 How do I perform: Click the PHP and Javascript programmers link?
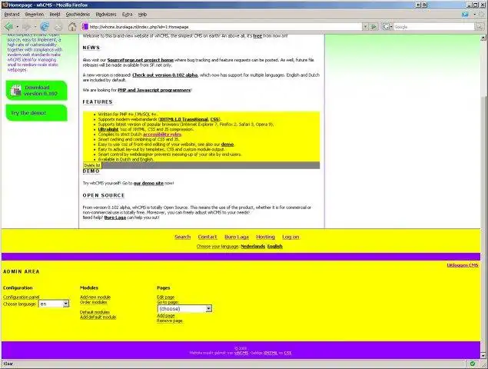pos(154,90)
